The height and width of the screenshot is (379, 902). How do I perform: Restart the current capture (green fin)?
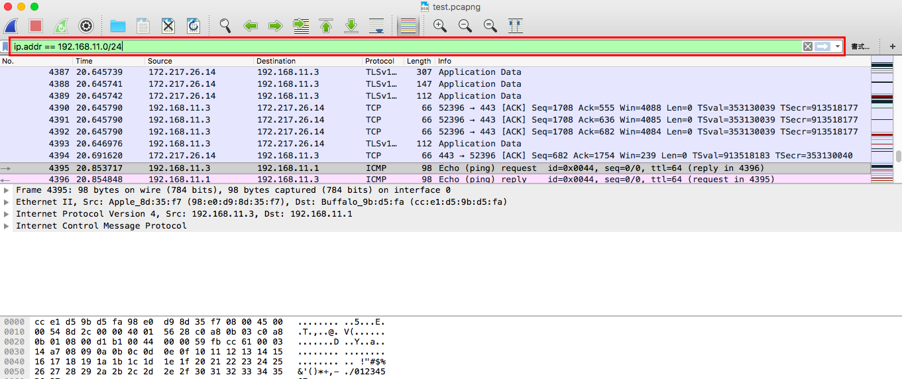pyautogui.click(x=60, y=26)
